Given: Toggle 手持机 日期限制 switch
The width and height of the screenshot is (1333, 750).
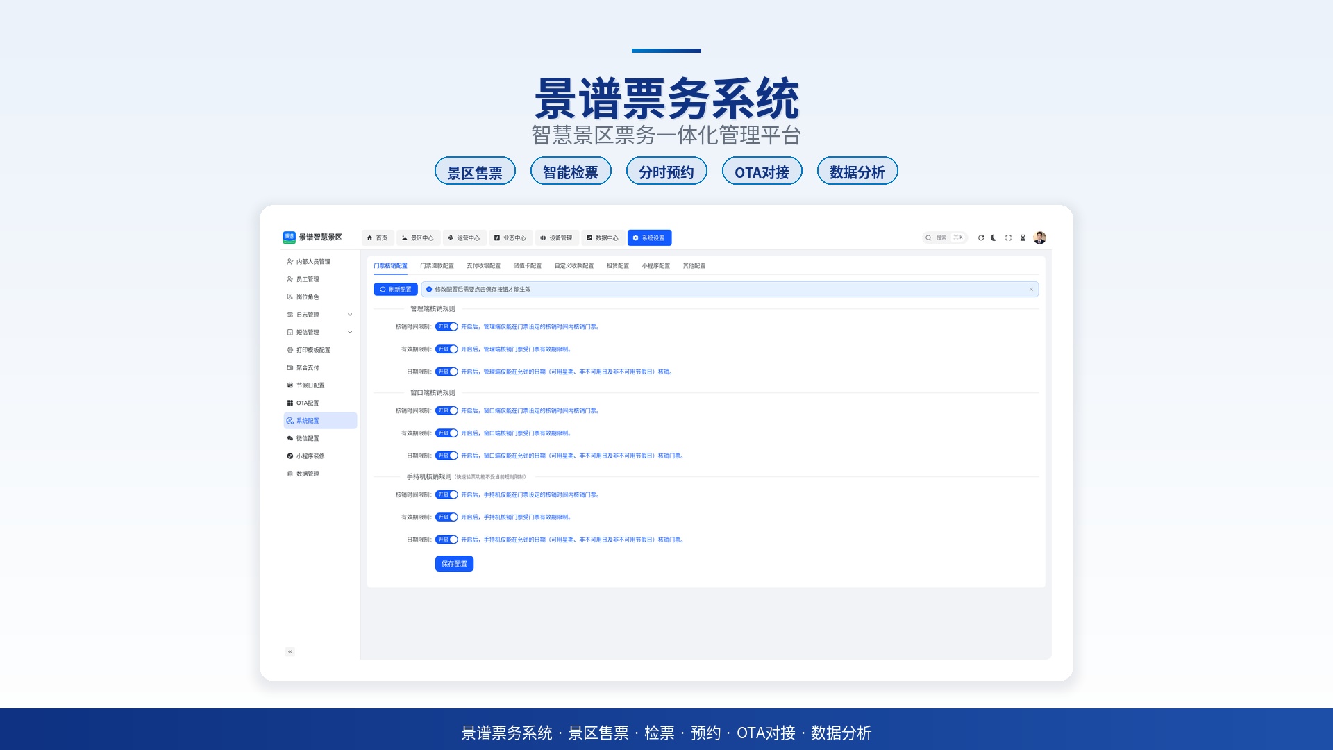Looking at the screenshot, I should click(x=446, y=540).
